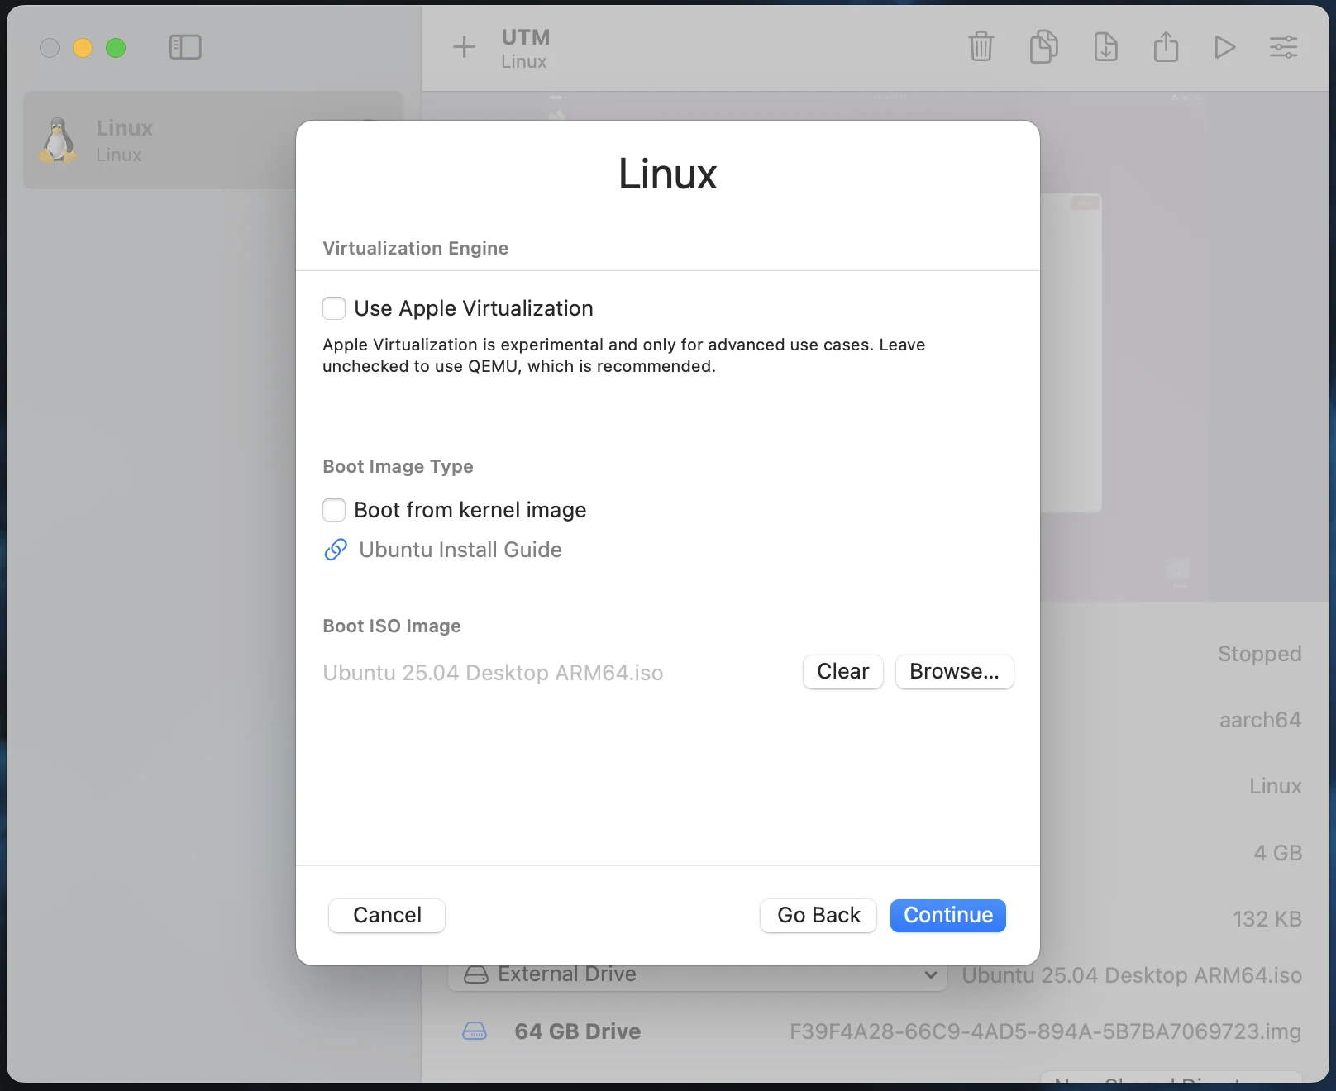Viewport: 1336px width, 1091px height.
Task: Check the Boot from kernel image option
Action: point(334,510)
